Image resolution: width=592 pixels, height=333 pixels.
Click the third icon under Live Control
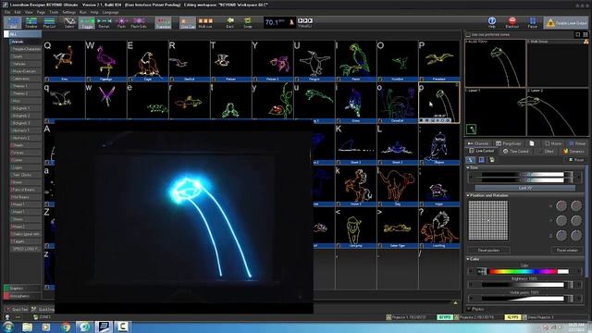point(491,160)
